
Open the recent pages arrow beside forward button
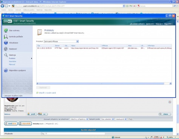[x=9, y=6]
